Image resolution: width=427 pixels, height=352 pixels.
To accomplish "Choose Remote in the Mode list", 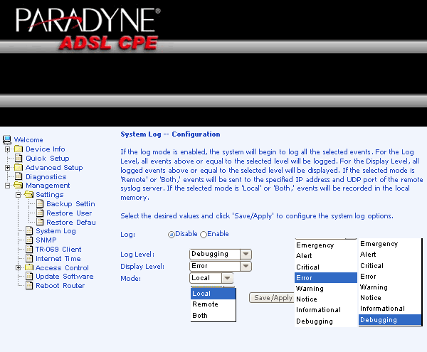I will point(213,304).
